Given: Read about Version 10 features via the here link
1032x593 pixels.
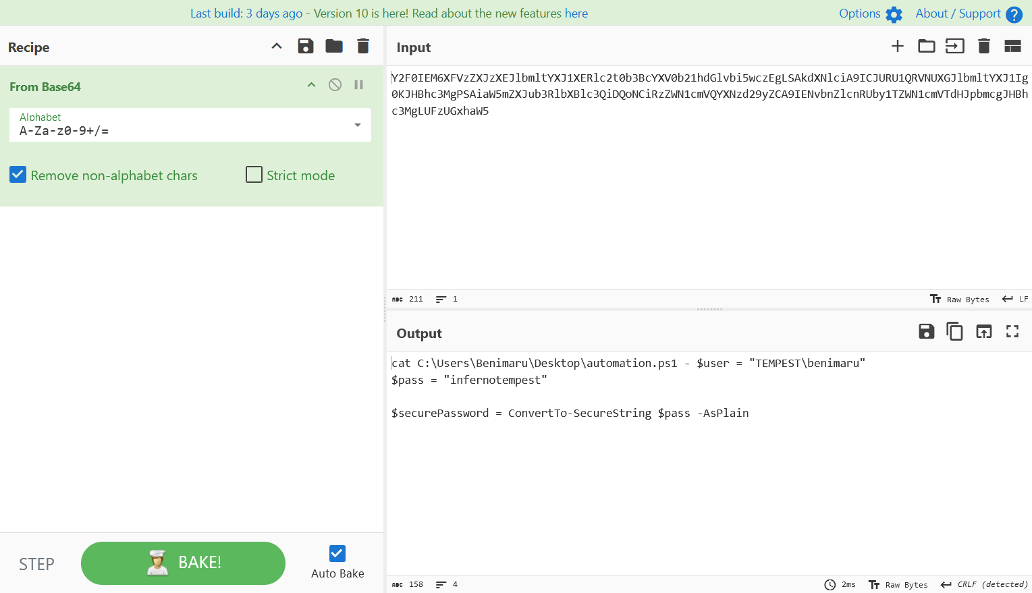Looking at the screenshot, I should point(577,13).
